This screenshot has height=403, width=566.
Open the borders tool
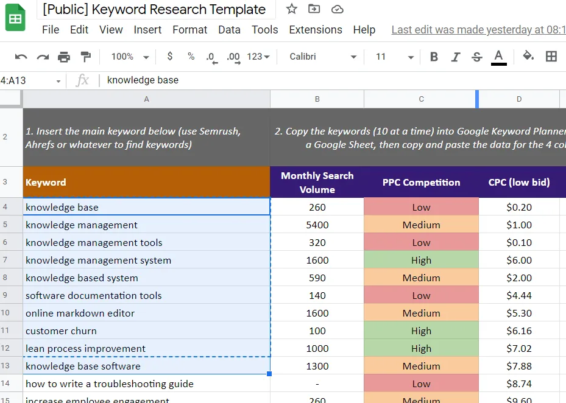click(x=551, y=56)
